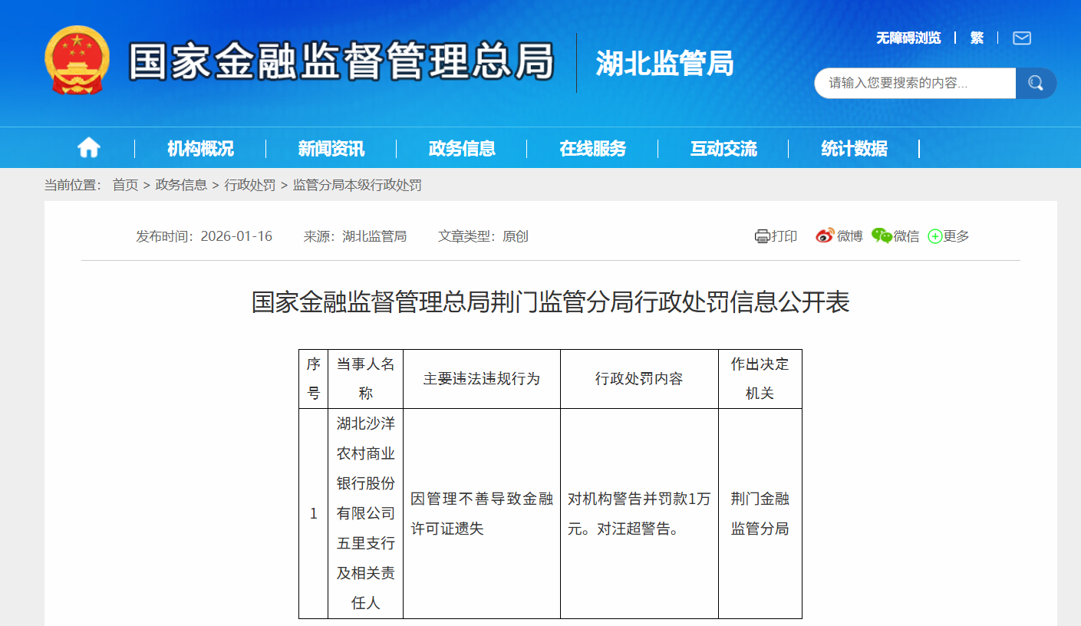Click the home icon in navigation bar

(x=87, y=147)
